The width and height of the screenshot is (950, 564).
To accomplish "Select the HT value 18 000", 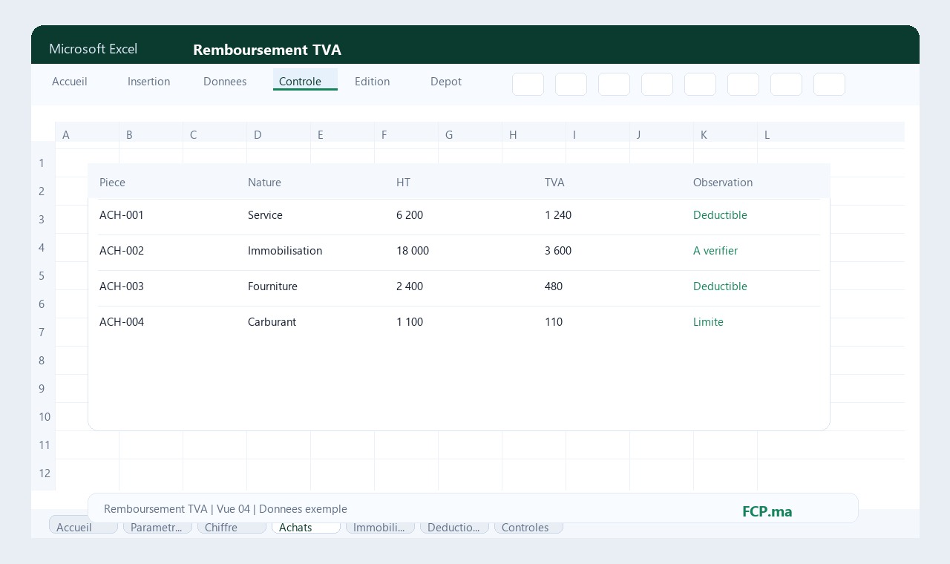I will 413,251.
